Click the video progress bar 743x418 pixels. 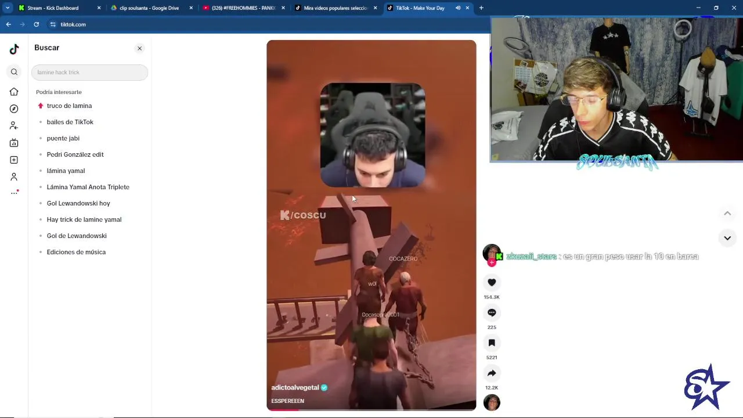coord(371,410)
